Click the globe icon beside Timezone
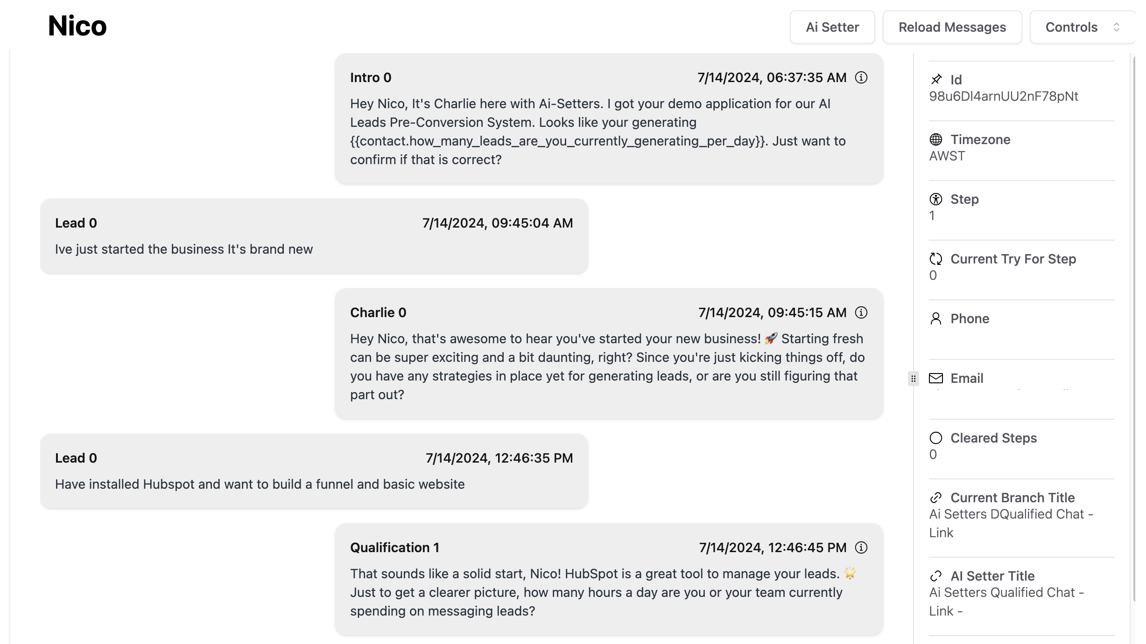This screenshot has width=1146, height=644. click(x=936, y=139)
